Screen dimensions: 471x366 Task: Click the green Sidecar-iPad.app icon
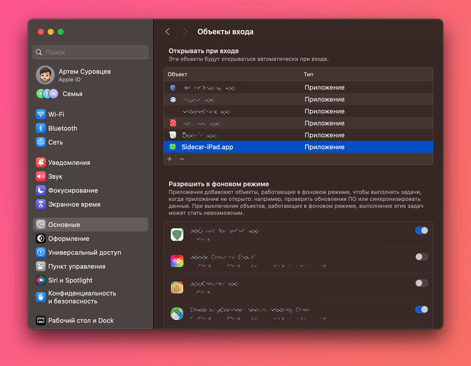173,147
